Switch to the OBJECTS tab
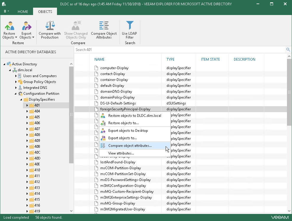The image size is (292, 221). [x=45, y=11]
